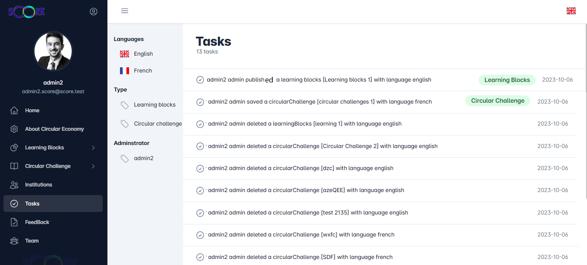Click the admin2 profile photo

click(53, 51)
